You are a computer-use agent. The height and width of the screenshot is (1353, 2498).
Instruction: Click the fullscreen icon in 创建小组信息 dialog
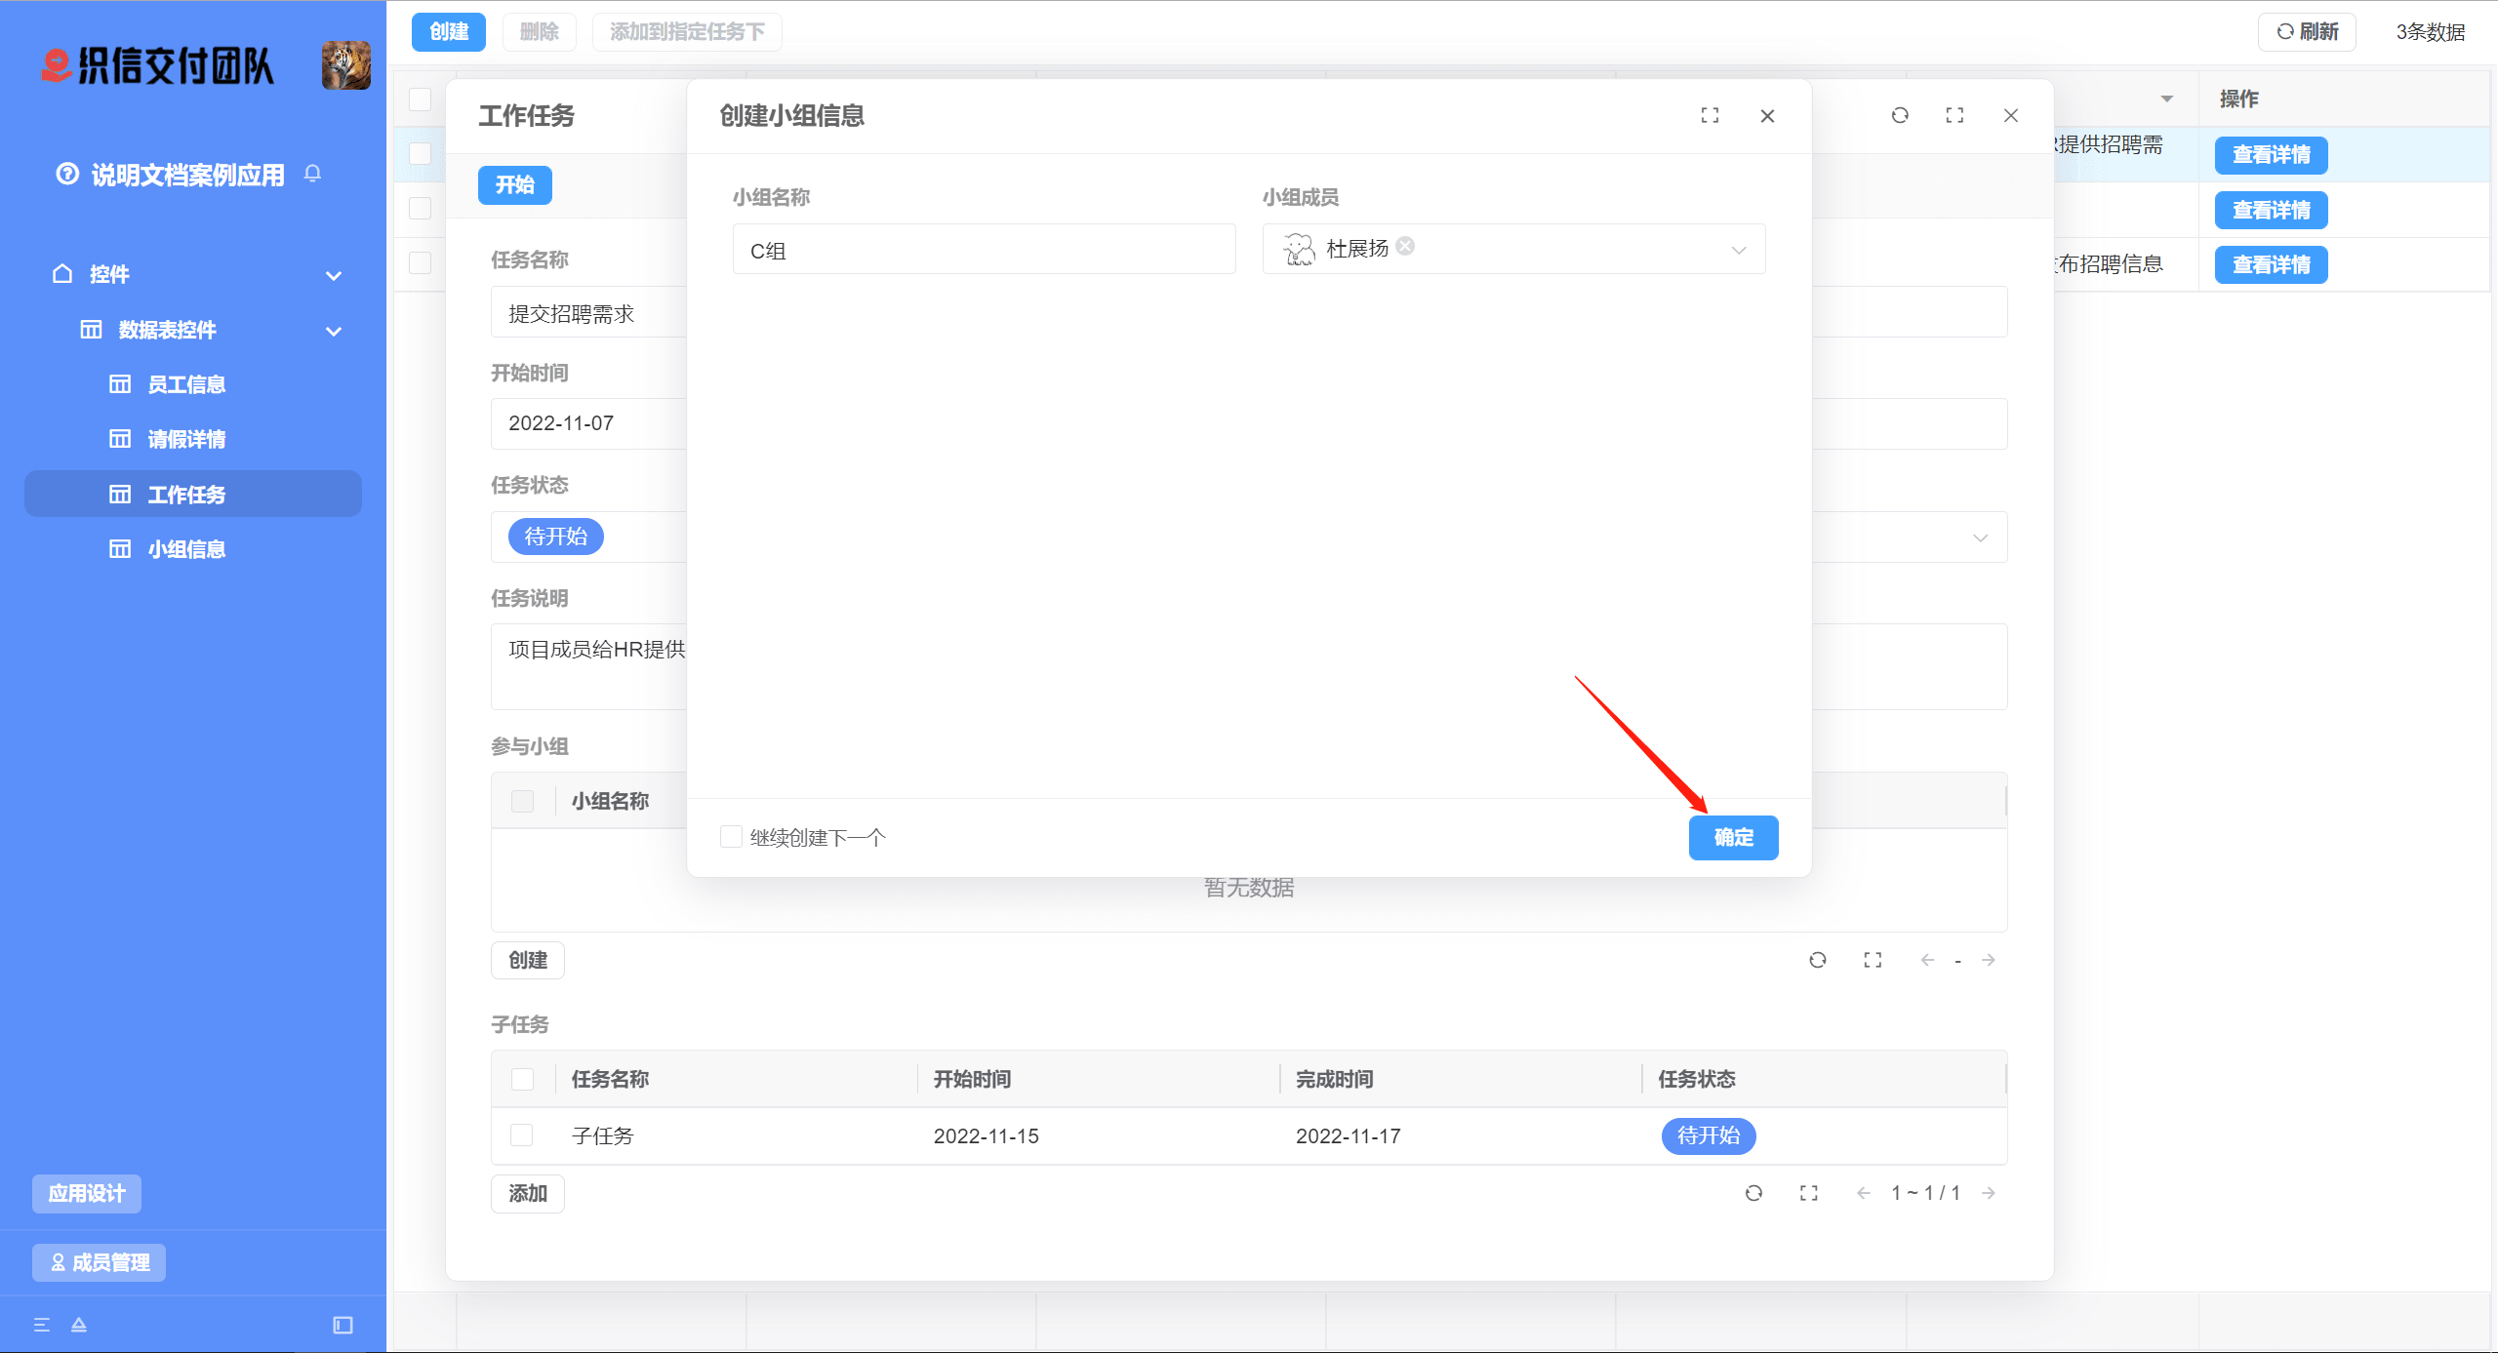pyautogui.click(x=1710, y=115)
